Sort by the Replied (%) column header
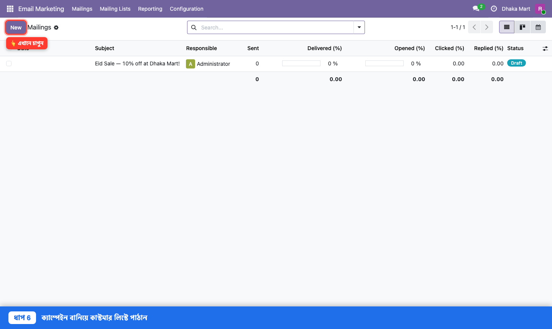 [489, 48]
